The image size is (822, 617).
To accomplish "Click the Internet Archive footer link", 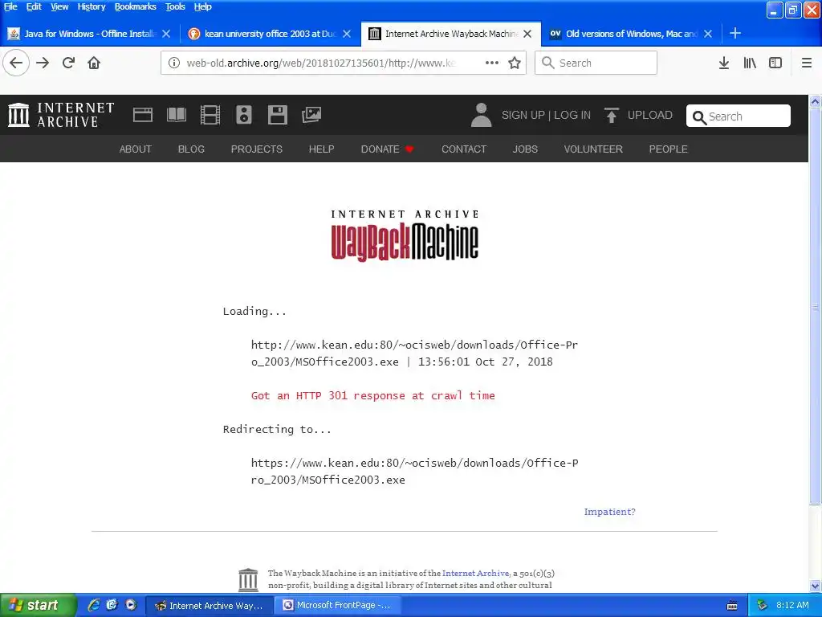I will [475, 573].
